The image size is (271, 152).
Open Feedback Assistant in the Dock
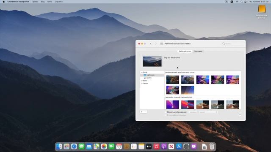pyautogui.click(x=194, y=147)
